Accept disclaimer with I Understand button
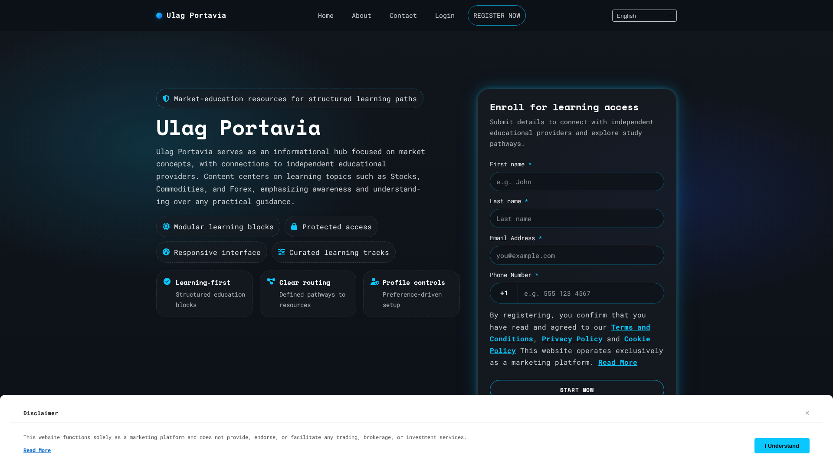Viewport: 833px width, 469px height. (782, 446)
